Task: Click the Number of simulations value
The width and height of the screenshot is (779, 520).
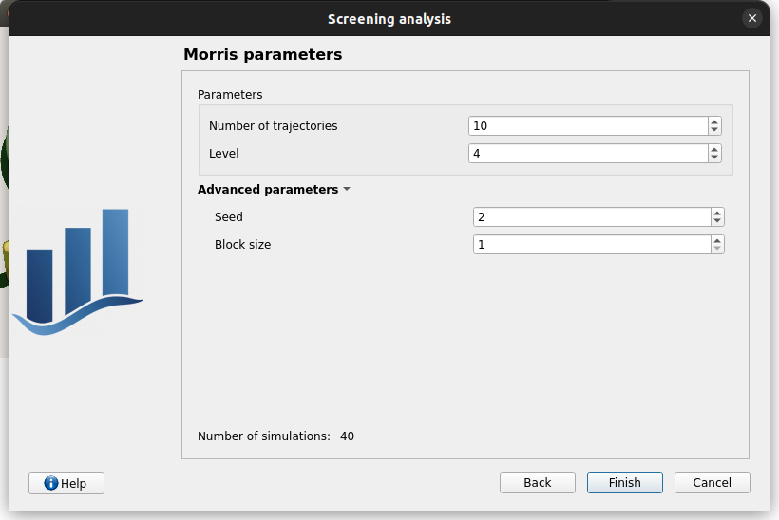Action: (347, 436)
